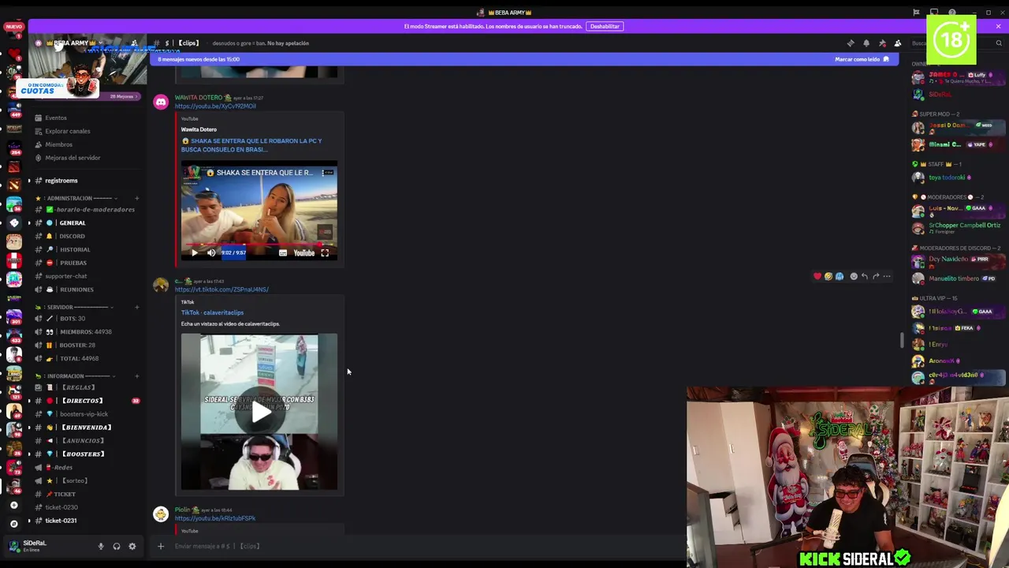This screenshot has height=568, width=1009.
Task: Open the dice server icon in server list
Action: [x=13, y=222]
